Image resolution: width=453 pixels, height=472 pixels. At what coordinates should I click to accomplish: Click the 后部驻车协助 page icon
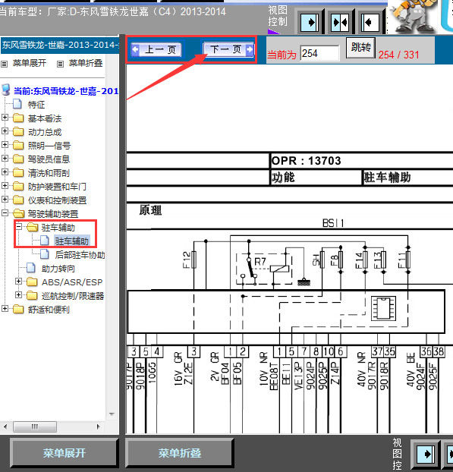tap(45, 254)
